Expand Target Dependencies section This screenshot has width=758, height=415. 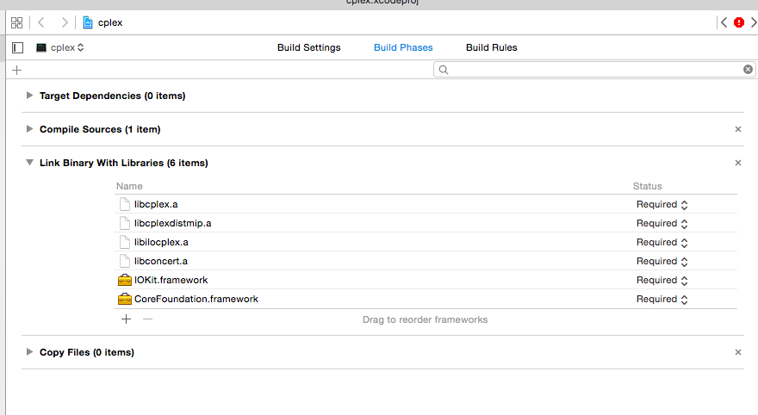tap(29, 96)
